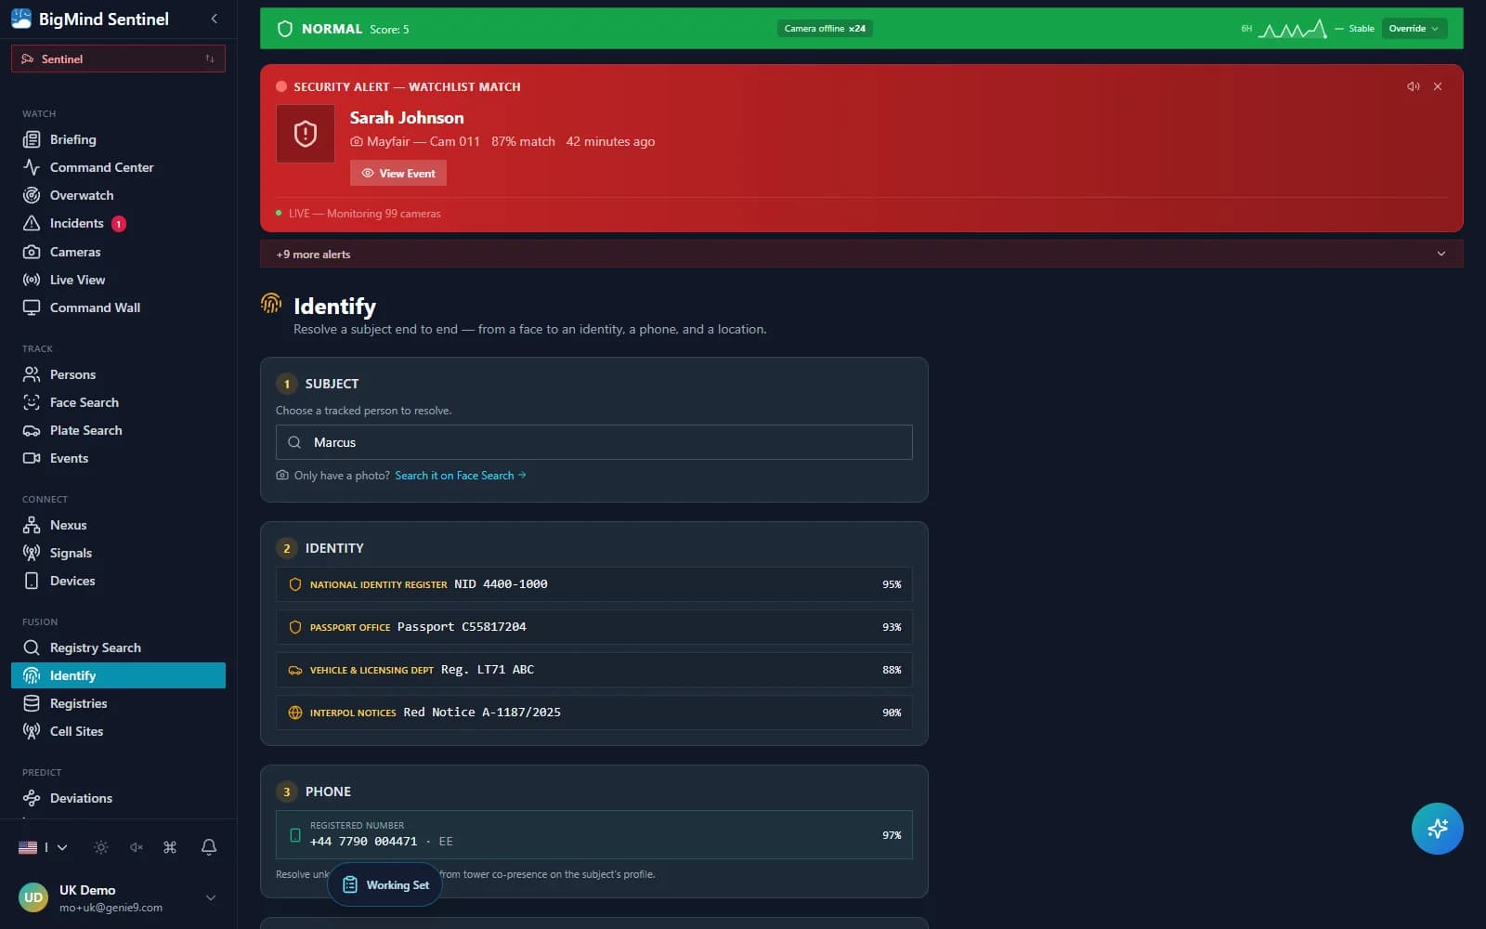Image resolution: width=1486 pixels, height=929 pixels.
Task: Click the search magnifier in subject field
Action: [294, 442]
